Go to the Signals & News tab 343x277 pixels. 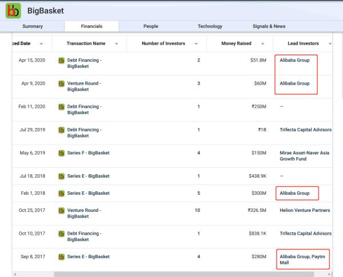(x=269, y=26)
